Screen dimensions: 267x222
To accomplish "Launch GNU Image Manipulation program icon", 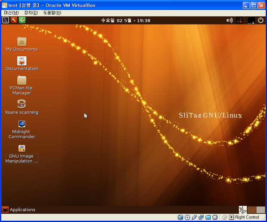I will 22,148.
